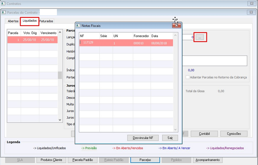
Task: Click the date 08/08/2018 cell
Action: [x=159, y=43]
